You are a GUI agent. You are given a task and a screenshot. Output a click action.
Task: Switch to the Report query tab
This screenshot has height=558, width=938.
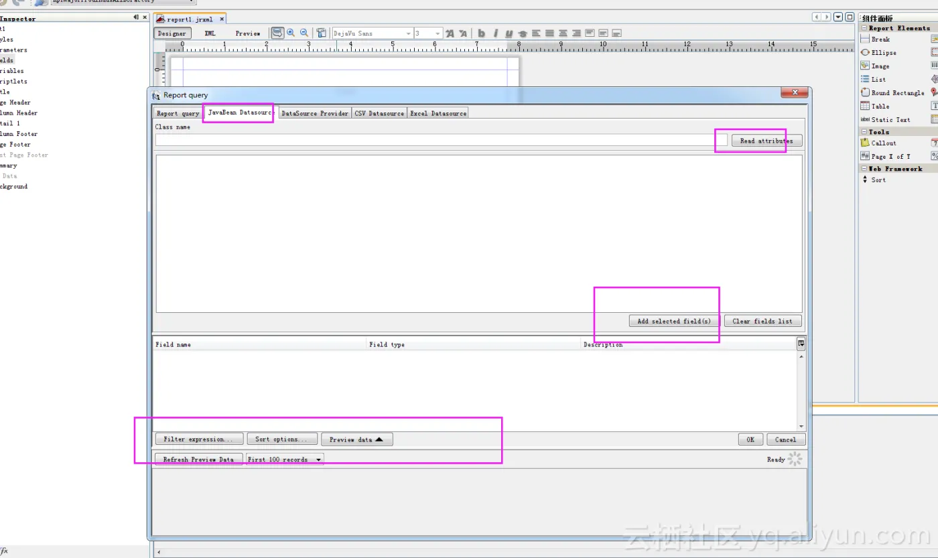178,113
